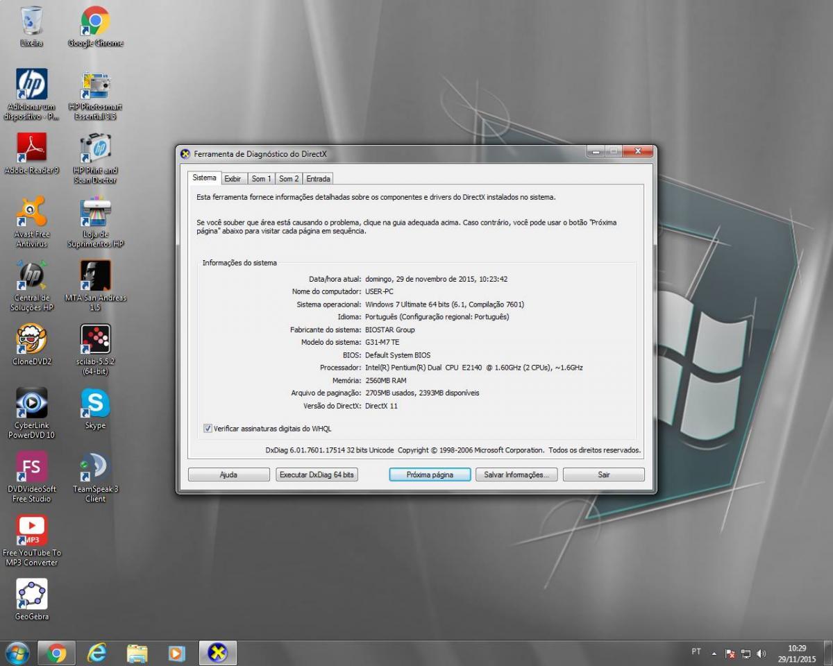
Task: Launch Google Chrome from the desktop shortcut
Action: 95,26
